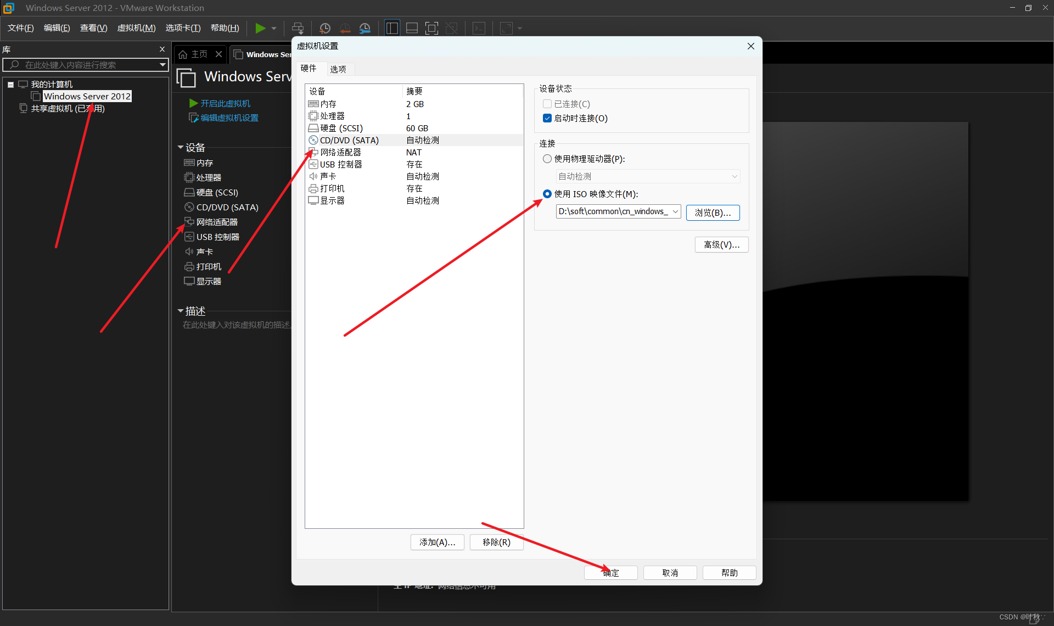
Task: Click the 浏览(B)... button
Action: click(713, 213)
